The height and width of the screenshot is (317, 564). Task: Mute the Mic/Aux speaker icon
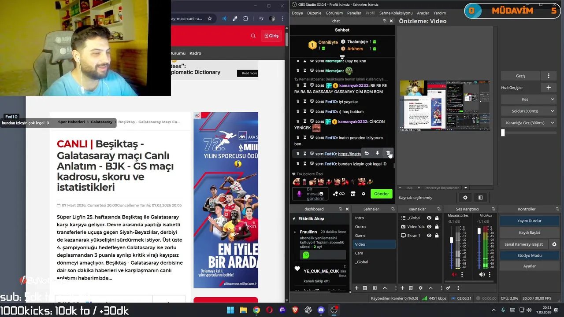[x=482, y=274]
